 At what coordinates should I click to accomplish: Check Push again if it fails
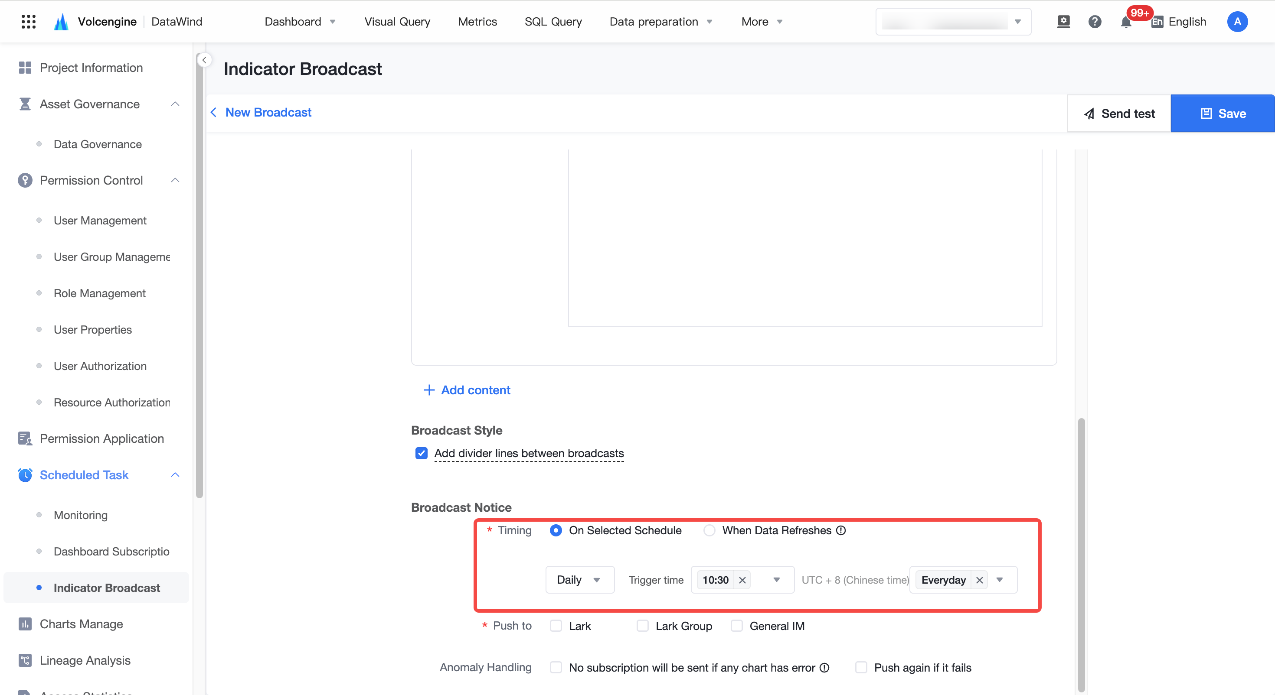[861, 668]
